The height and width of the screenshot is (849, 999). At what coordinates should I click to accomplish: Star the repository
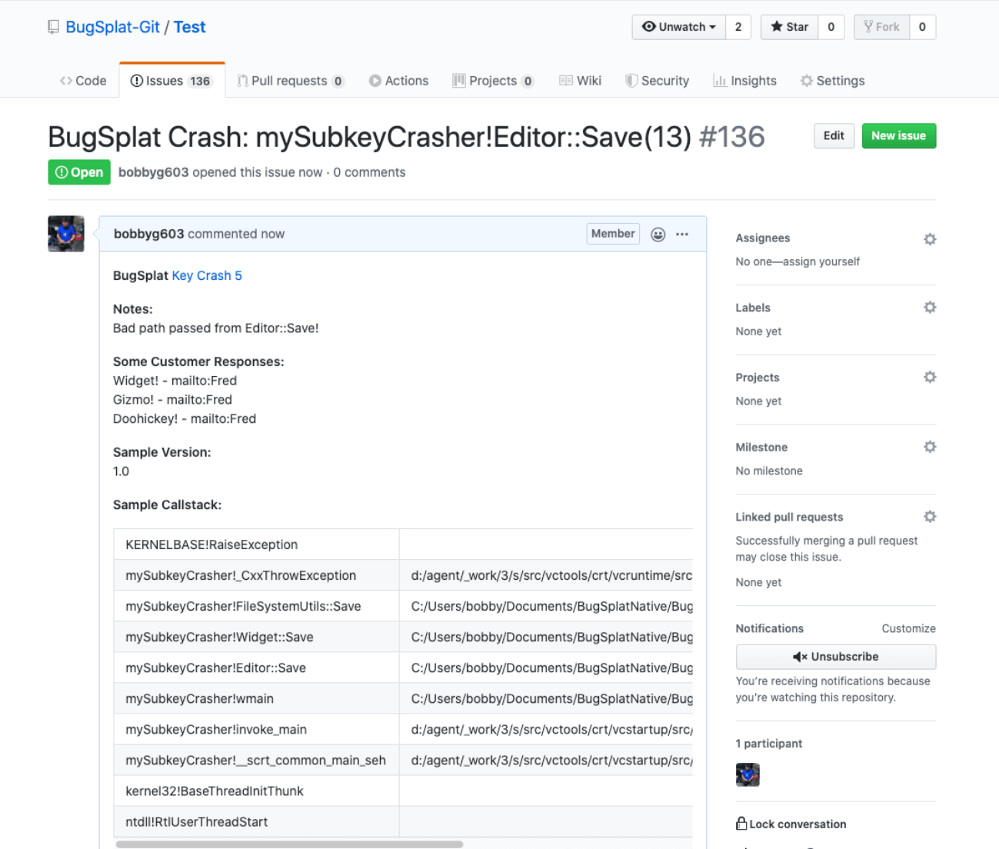(x=789, y=27)
